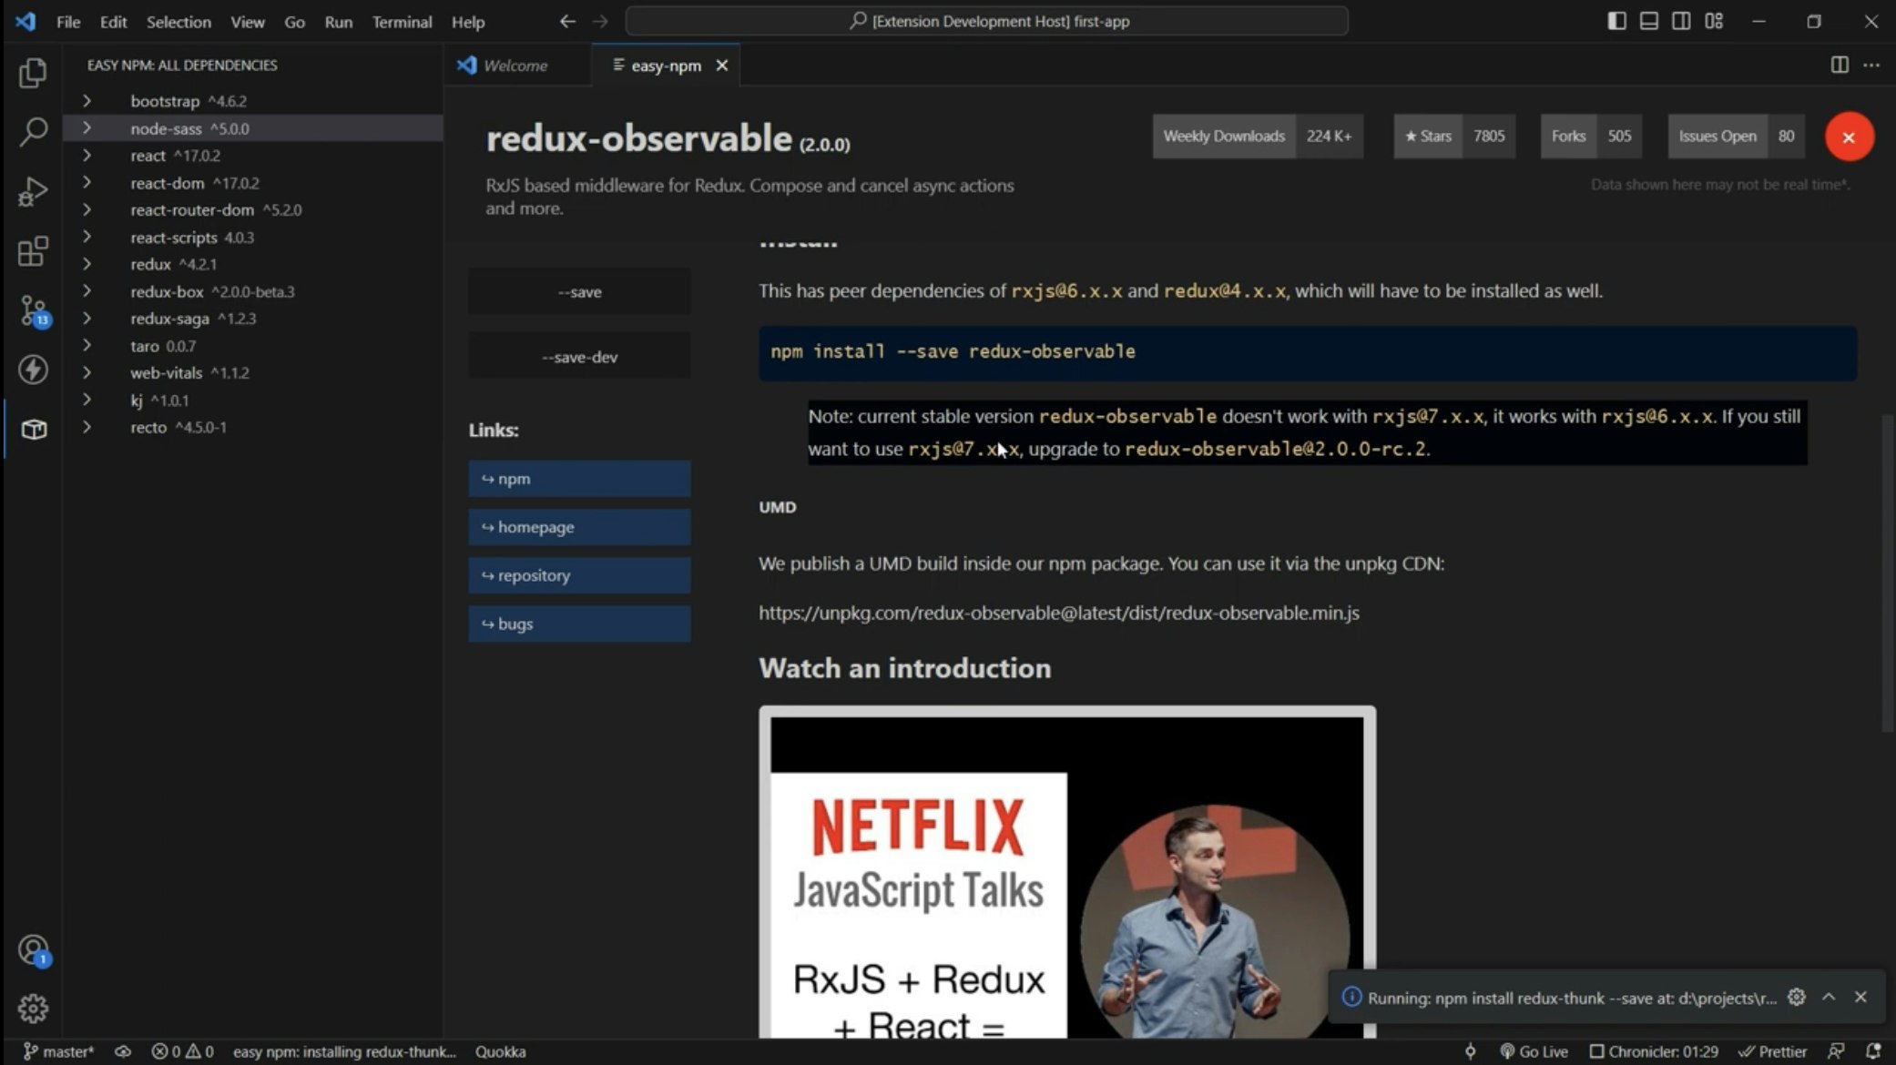Click the feedback icon in status bar
The image size is (1896, 1065).
(1836, 1051)
